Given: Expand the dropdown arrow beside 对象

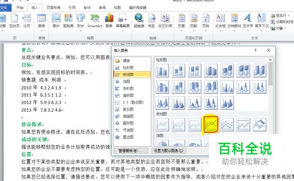Looking at the screenshot, I should coord(285,28).
